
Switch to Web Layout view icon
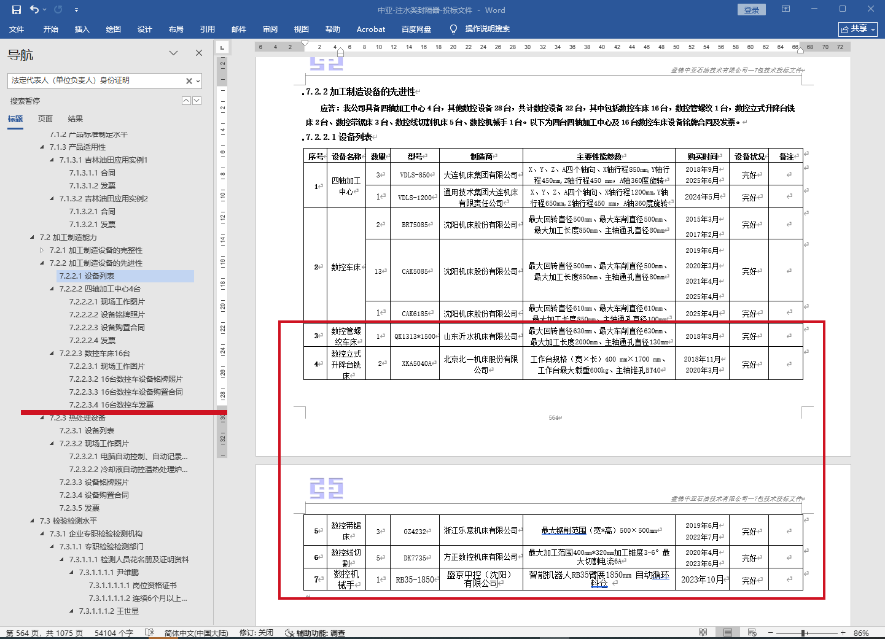point(752,632)
